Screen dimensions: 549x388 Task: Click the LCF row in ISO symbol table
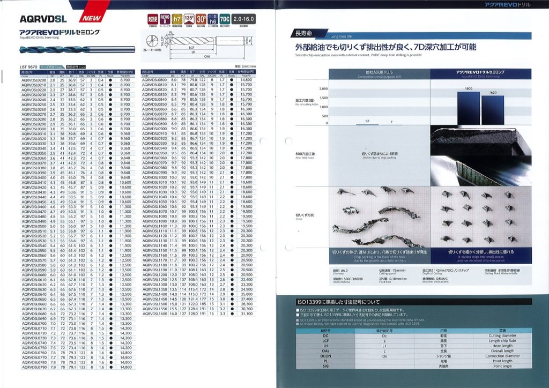click(414, 341)
